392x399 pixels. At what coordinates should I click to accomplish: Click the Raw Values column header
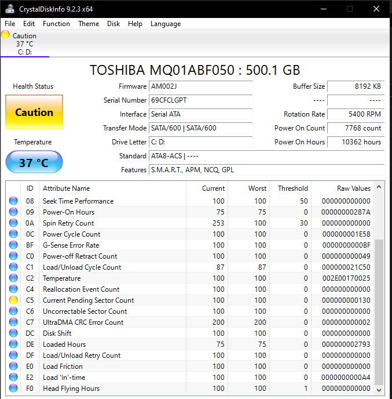[353, 188]
